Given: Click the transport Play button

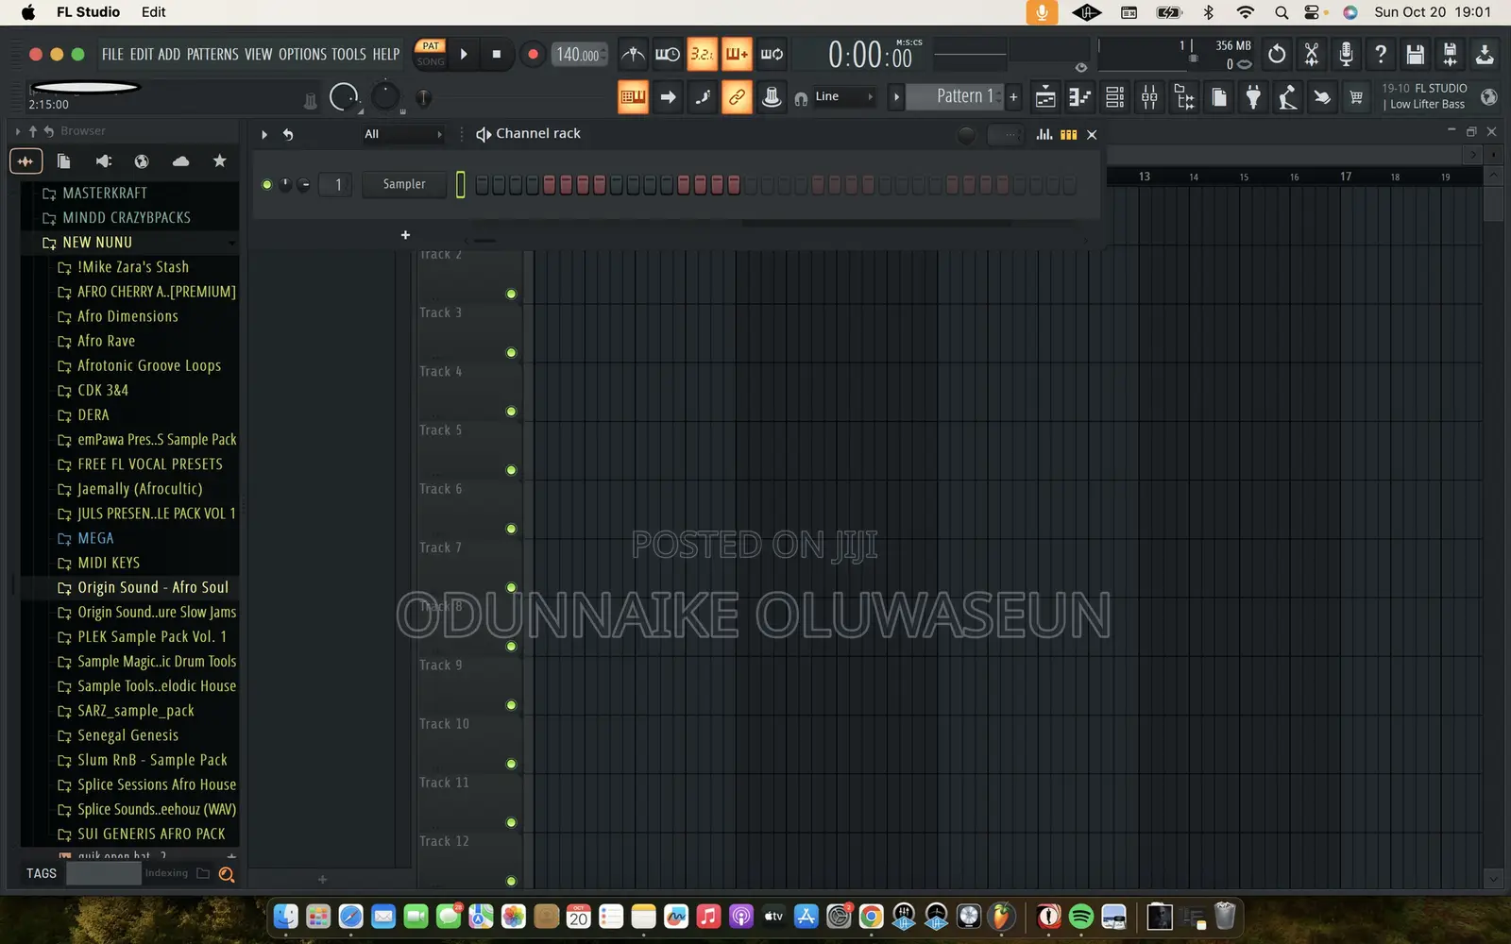Looking at the screenshot, I should (464, 54).
